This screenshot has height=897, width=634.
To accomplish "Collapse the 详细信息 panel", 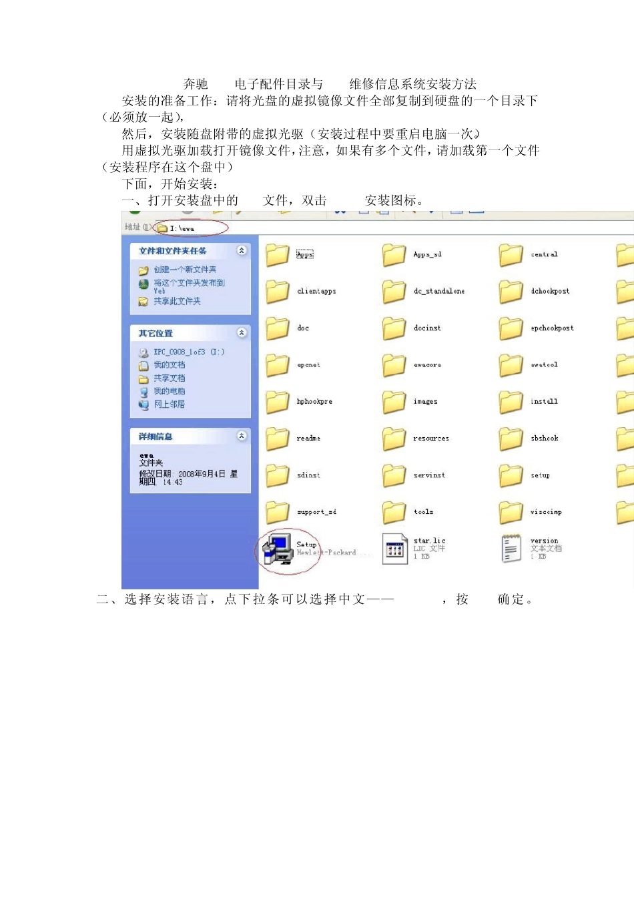I will click(242, 436).
